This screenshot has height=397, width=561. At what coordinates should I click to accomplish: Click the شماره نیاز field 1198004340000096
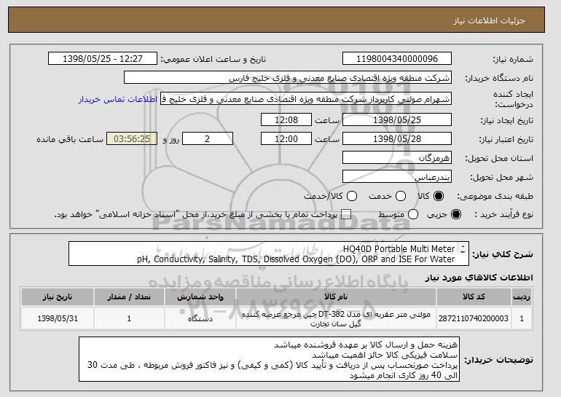point(397,59)
